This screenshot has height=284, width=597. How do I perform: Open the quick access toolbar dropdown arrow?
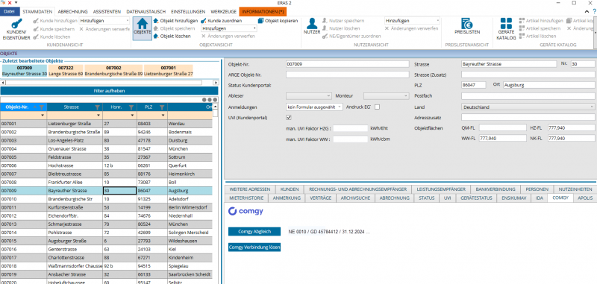pyautogui.click(x=16, y=2)
